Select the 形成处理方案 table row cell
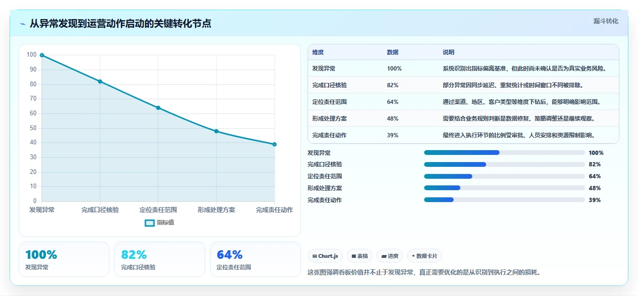 (x=330, y=119)
